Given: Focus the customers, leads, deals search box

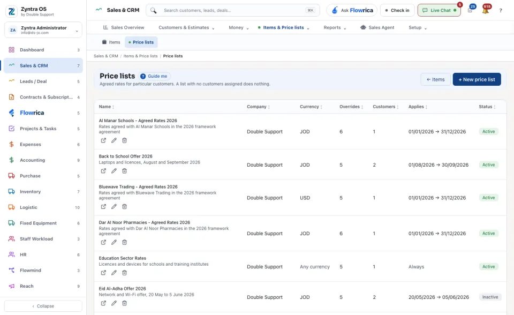Looking at the screenshot, I should point(233,10).
